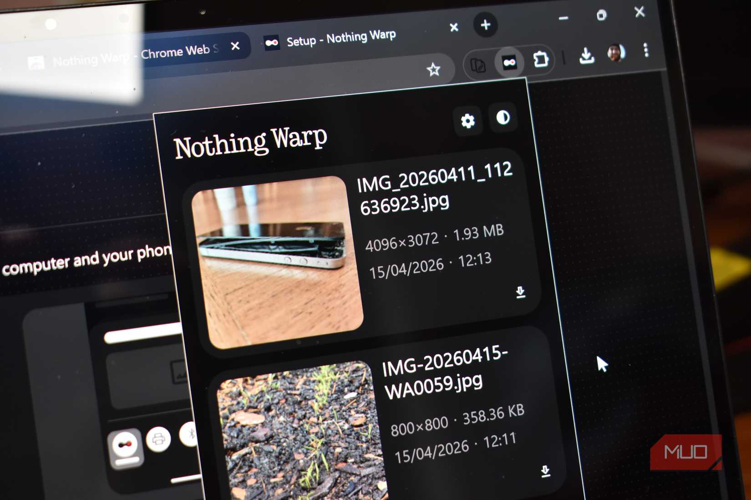Screen dimensions: 751x500
Task: Select the printer sharing option
Action: click(159, 438)
